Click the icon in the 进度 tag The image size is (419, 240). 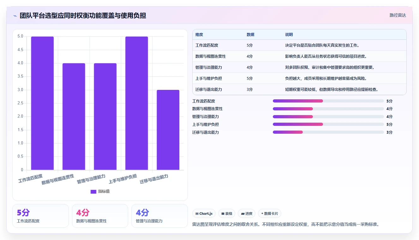(242, 214)
